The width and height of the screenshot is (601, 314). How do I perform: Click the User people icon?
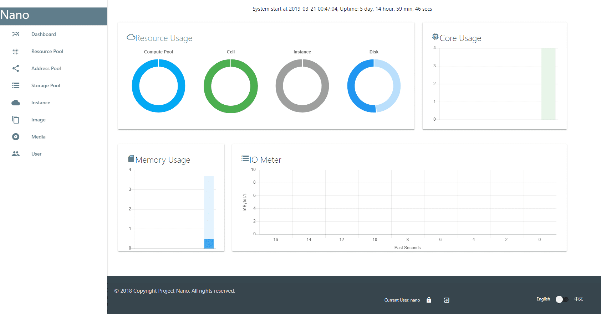tap(16, 154)
